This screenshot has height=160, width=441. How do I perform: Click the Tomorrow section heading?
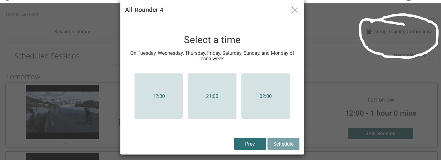[23, 76]
